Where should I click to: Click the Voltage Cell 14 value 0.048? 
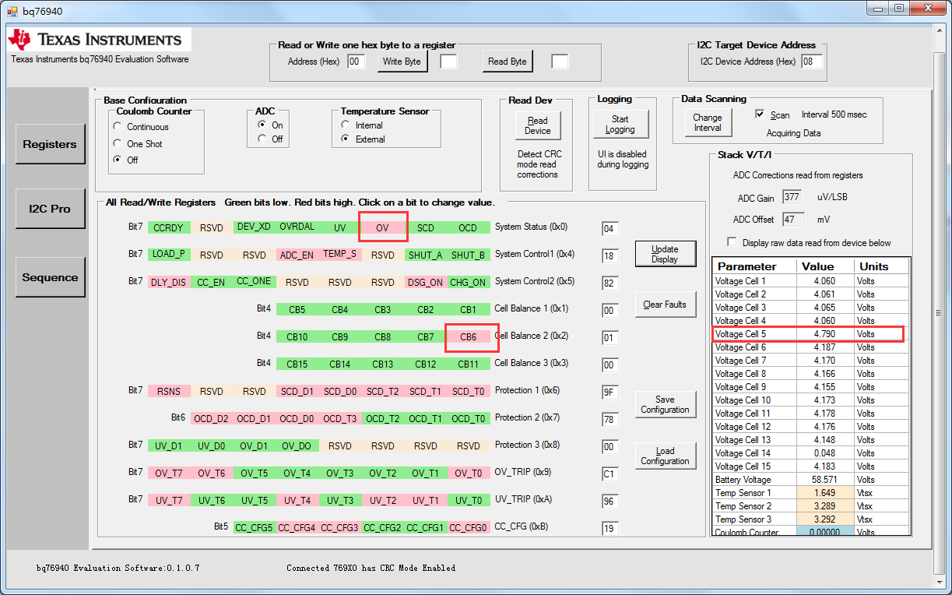click(827, 453)
